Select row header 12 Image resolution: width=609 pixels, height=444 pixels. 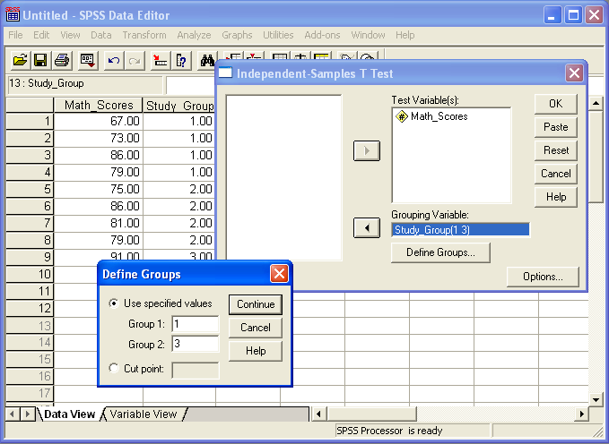30,308
